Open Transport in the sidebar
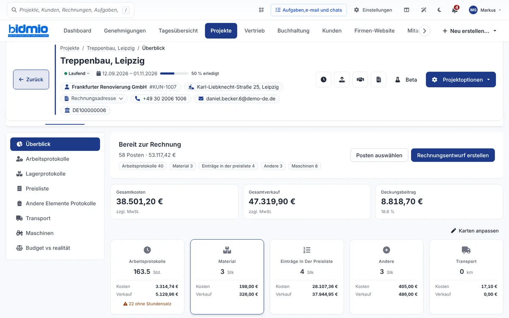Image resolution: width=509 pixels, height=318 pixels. pyautogui.click(x=55, y=218)
